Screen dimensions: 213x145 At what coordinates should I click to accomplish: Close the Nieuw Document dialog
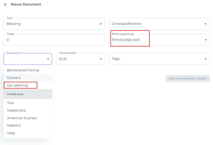click(x=5, y=4)
